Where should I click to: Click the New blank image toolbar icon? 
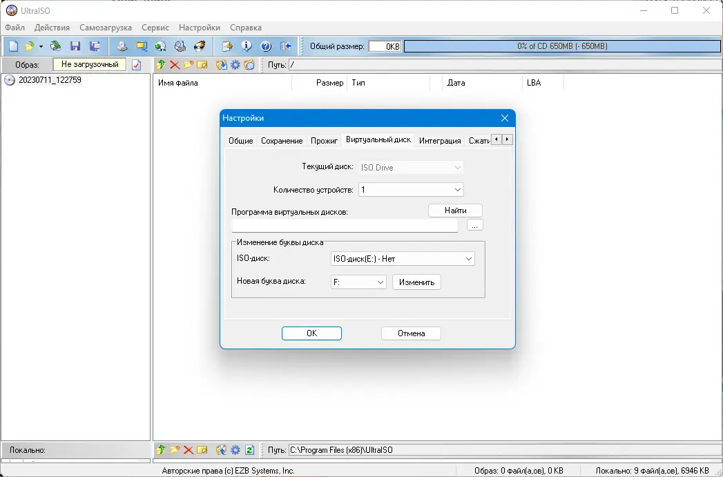click(x=14, y=46)
